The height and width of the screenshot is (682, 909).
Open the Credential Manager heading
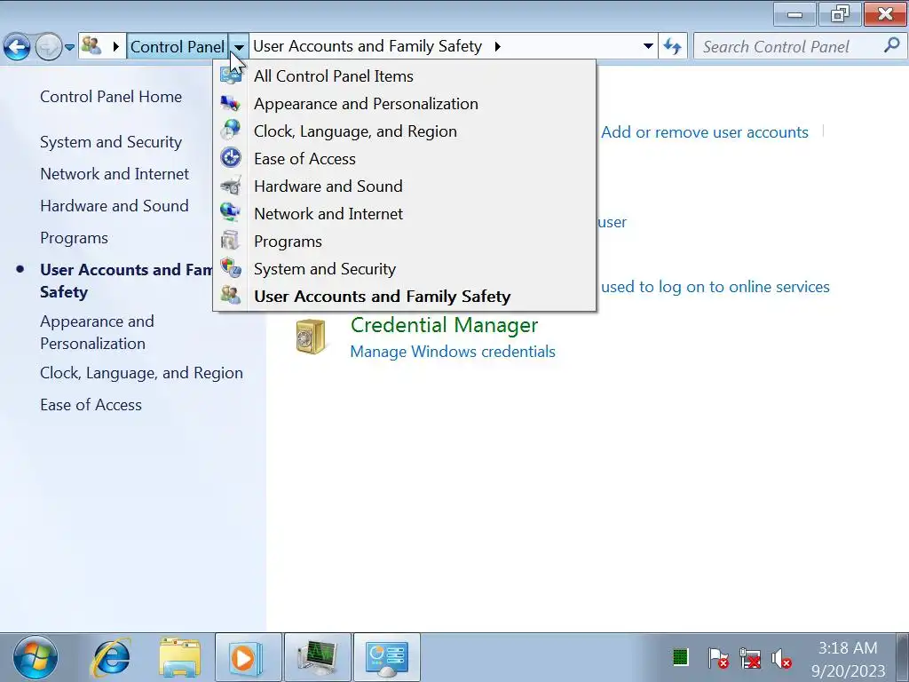(444, 325)
